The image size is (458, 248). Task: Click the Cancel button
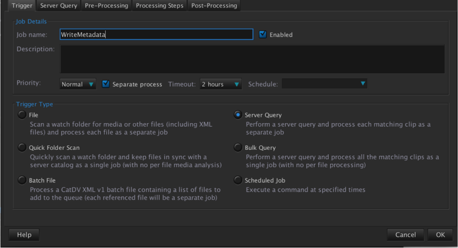405,234
